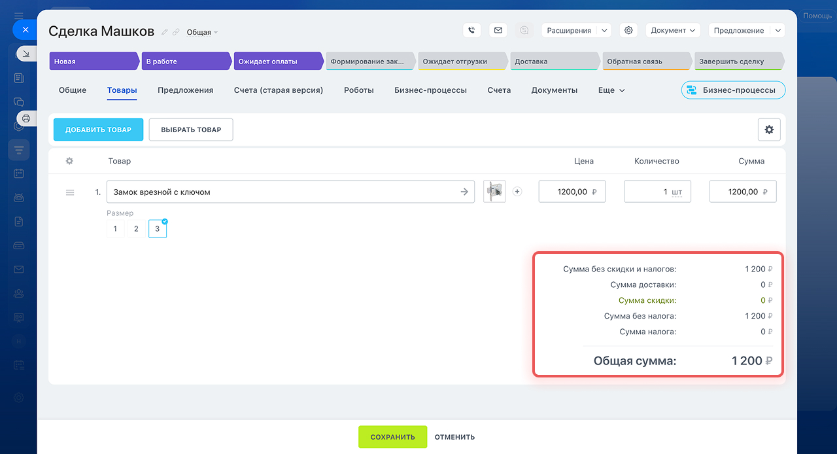Image resolution: width=837 pixels, height=454 pixels.
Task: Select size option 1
Action: pos(115,229)
